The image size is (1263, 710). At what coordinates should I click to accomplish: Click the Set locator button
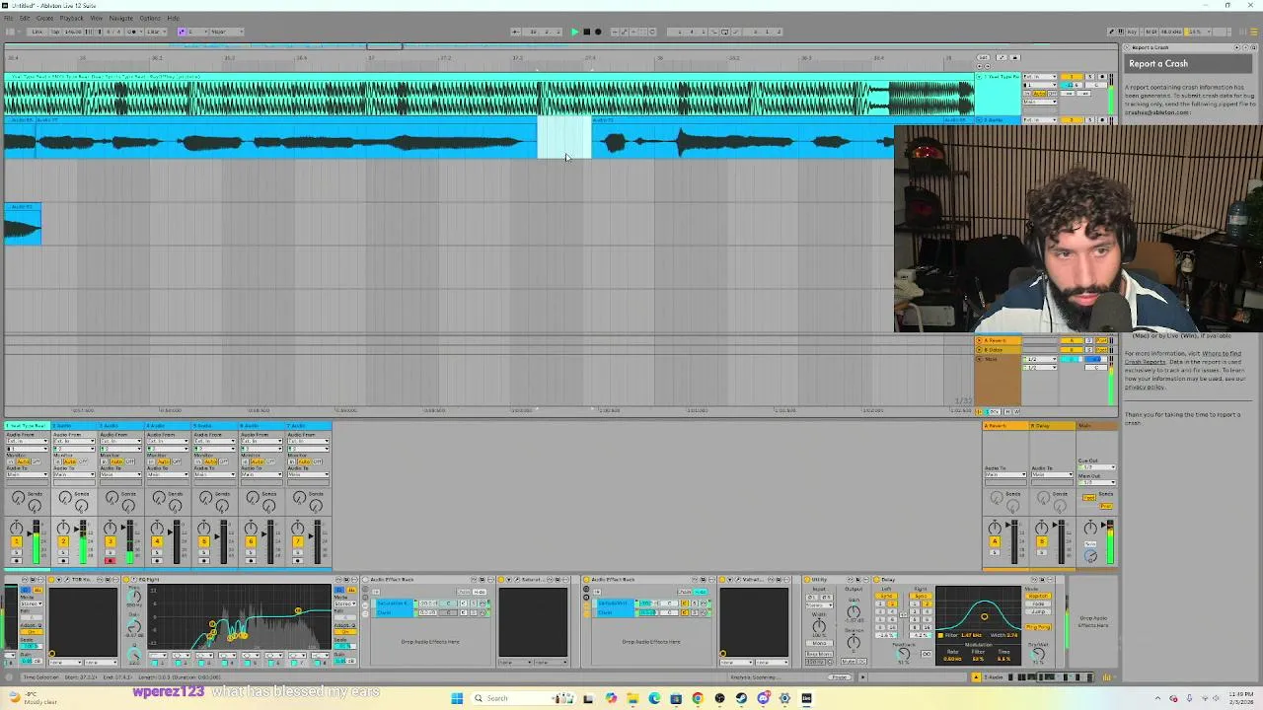[984, 57]
